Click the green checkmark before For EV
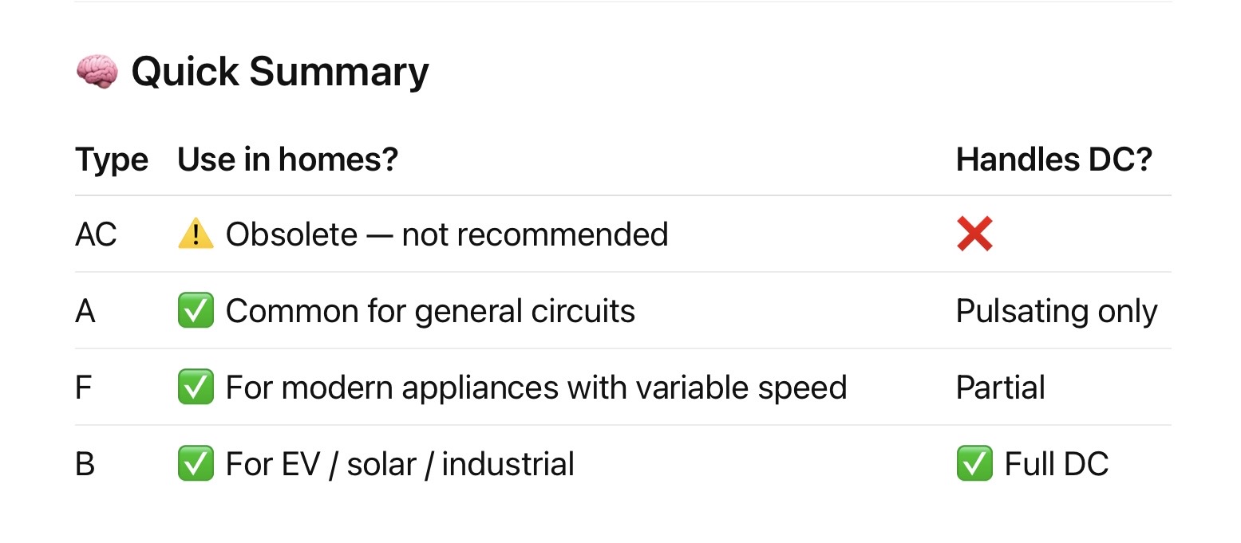This screenshot has width=1241, height=543. click(196, 464)
